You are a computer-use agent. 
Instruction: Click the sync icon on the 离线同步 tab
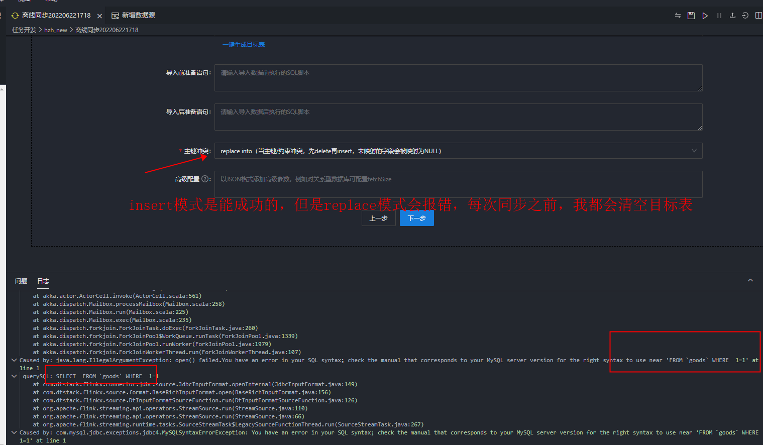pos(14,15)
